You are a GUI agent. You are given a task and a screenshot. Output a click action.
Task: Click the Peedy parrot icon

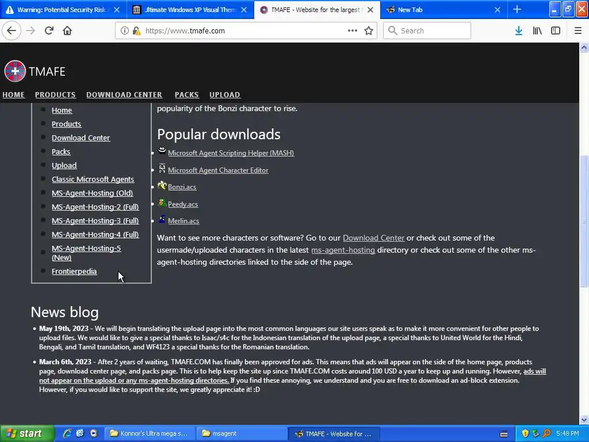162,203
